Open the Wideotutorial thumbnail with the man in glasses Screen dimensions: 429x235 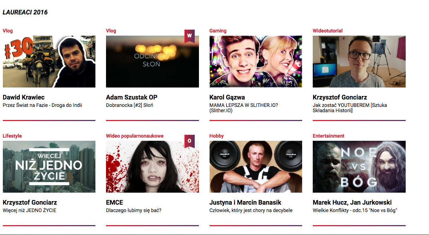pos(359,61)
